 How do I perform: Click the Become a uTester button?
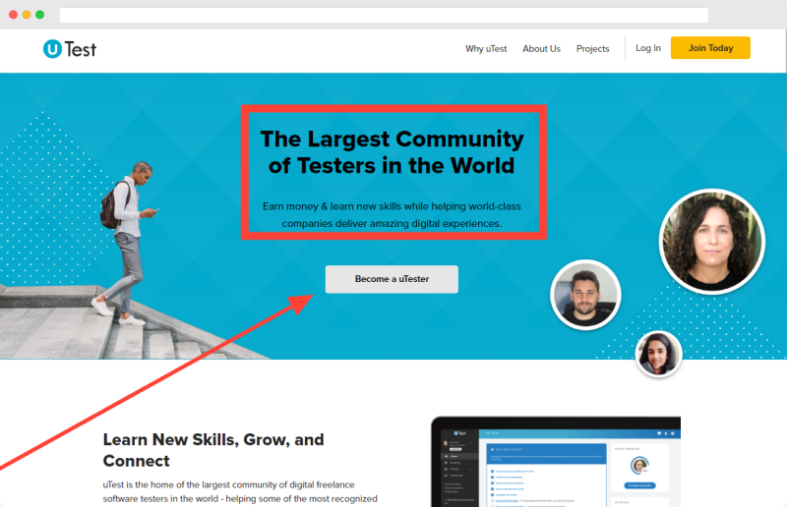[392, 279]
